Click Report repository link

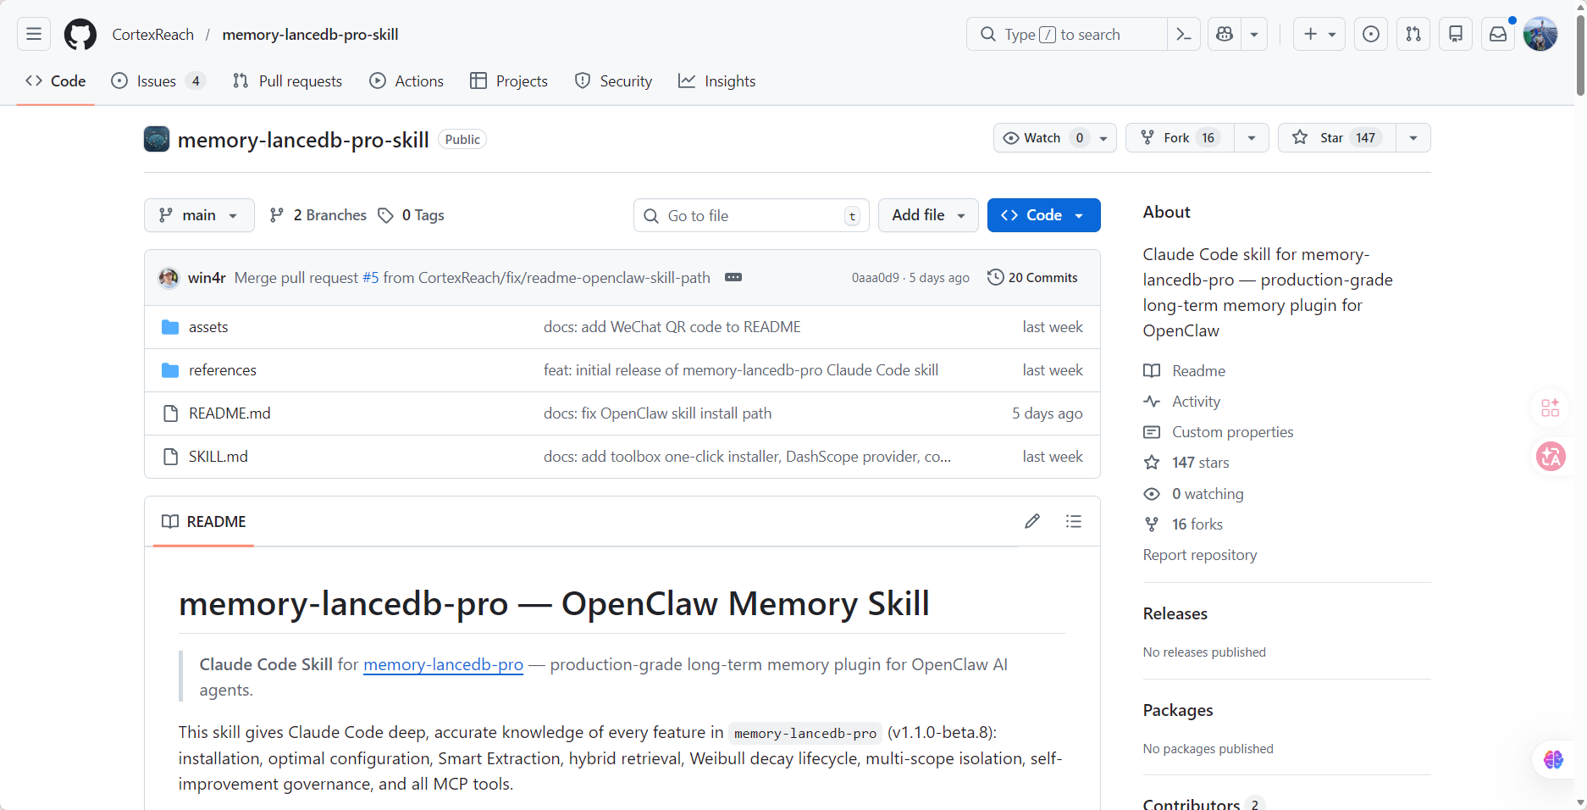1200,555
